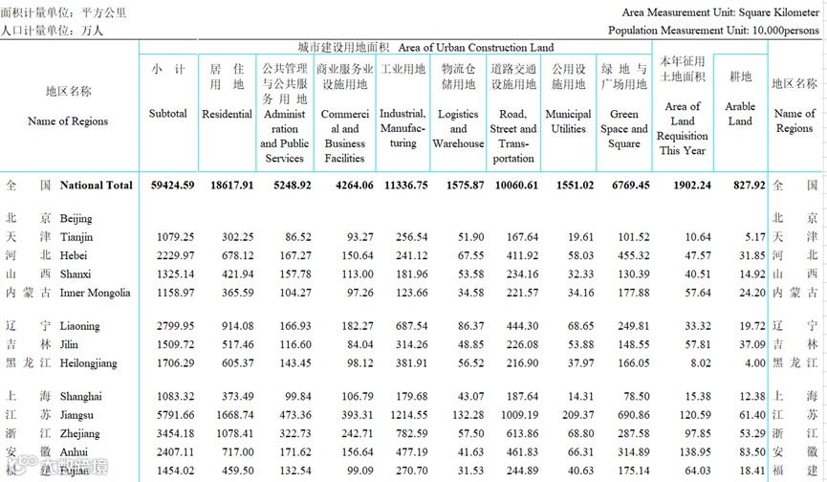Select National Total arable land 827.92

click(749, 186)
